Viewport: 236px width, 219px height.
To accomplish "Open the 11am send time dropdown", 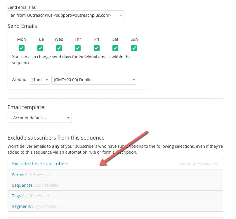I will click(39, 80).
